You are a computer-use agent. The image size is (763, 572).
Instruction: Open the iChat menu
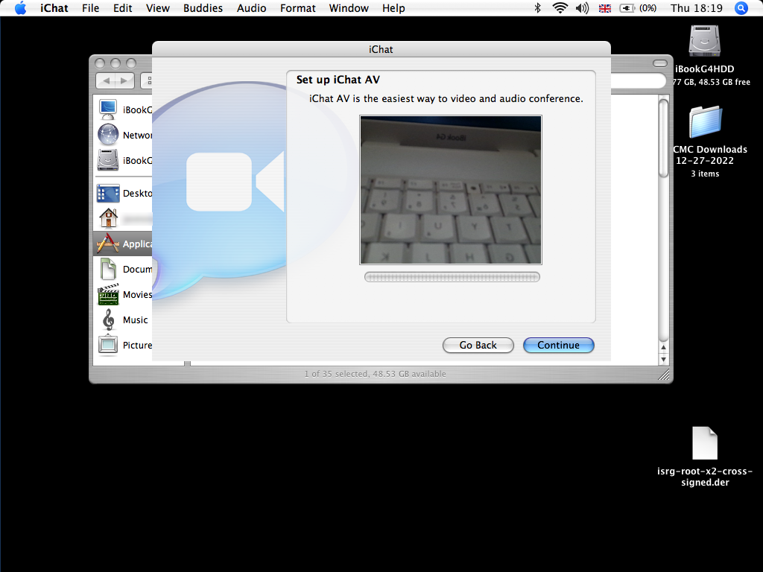pos(54,8)
